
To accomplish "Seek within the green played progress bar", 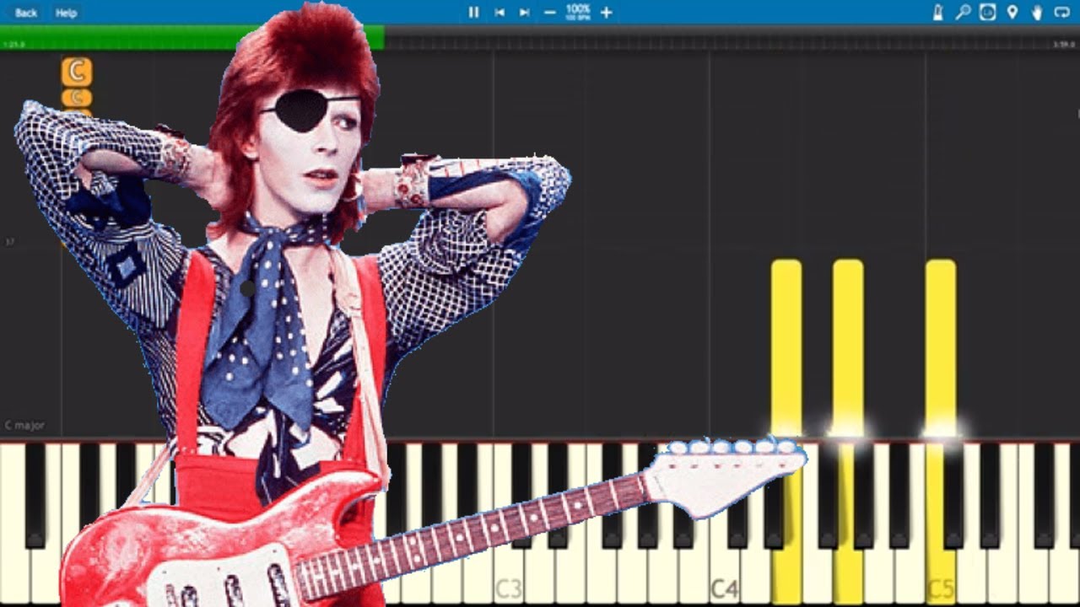I will 192,37.
